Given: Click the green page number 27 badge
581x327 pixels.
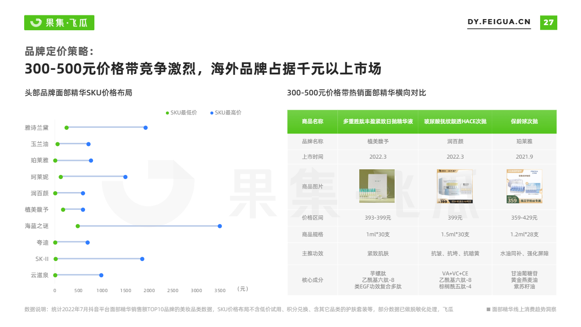Looking at the screenshot, I should 548,22.
